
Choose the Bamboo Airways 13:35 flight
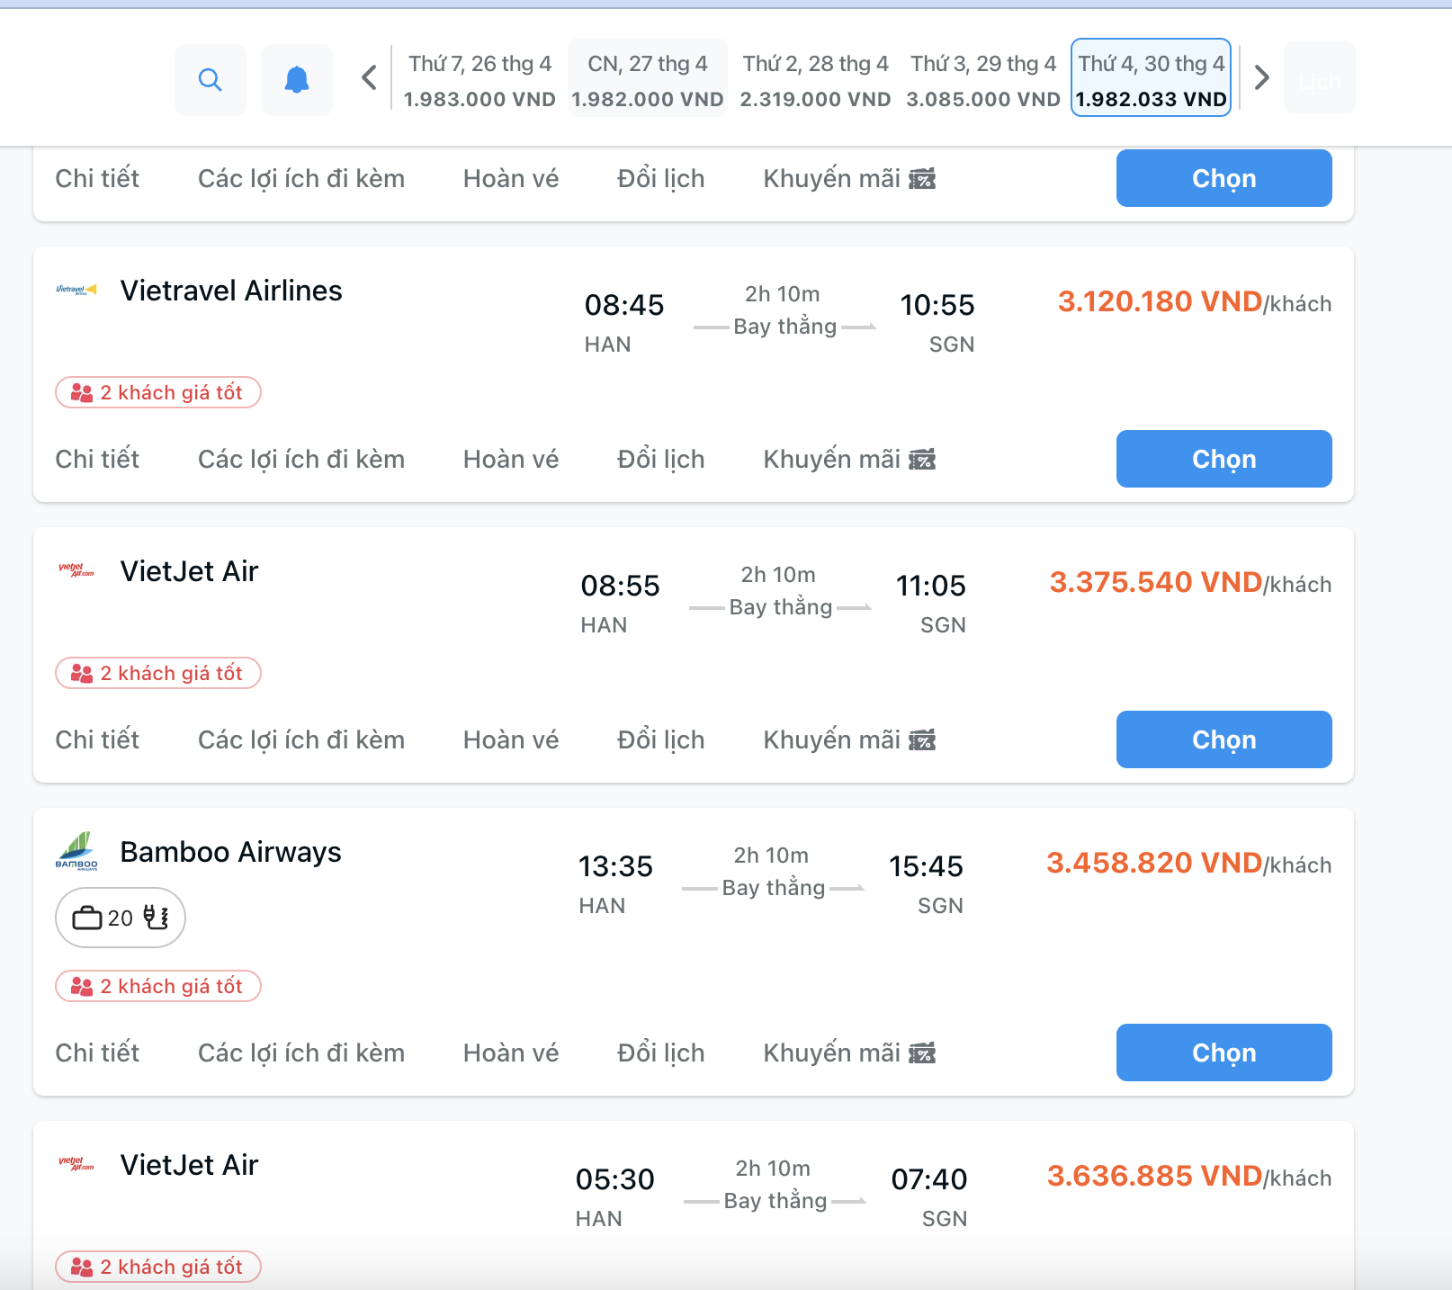coord(1223,1053)
